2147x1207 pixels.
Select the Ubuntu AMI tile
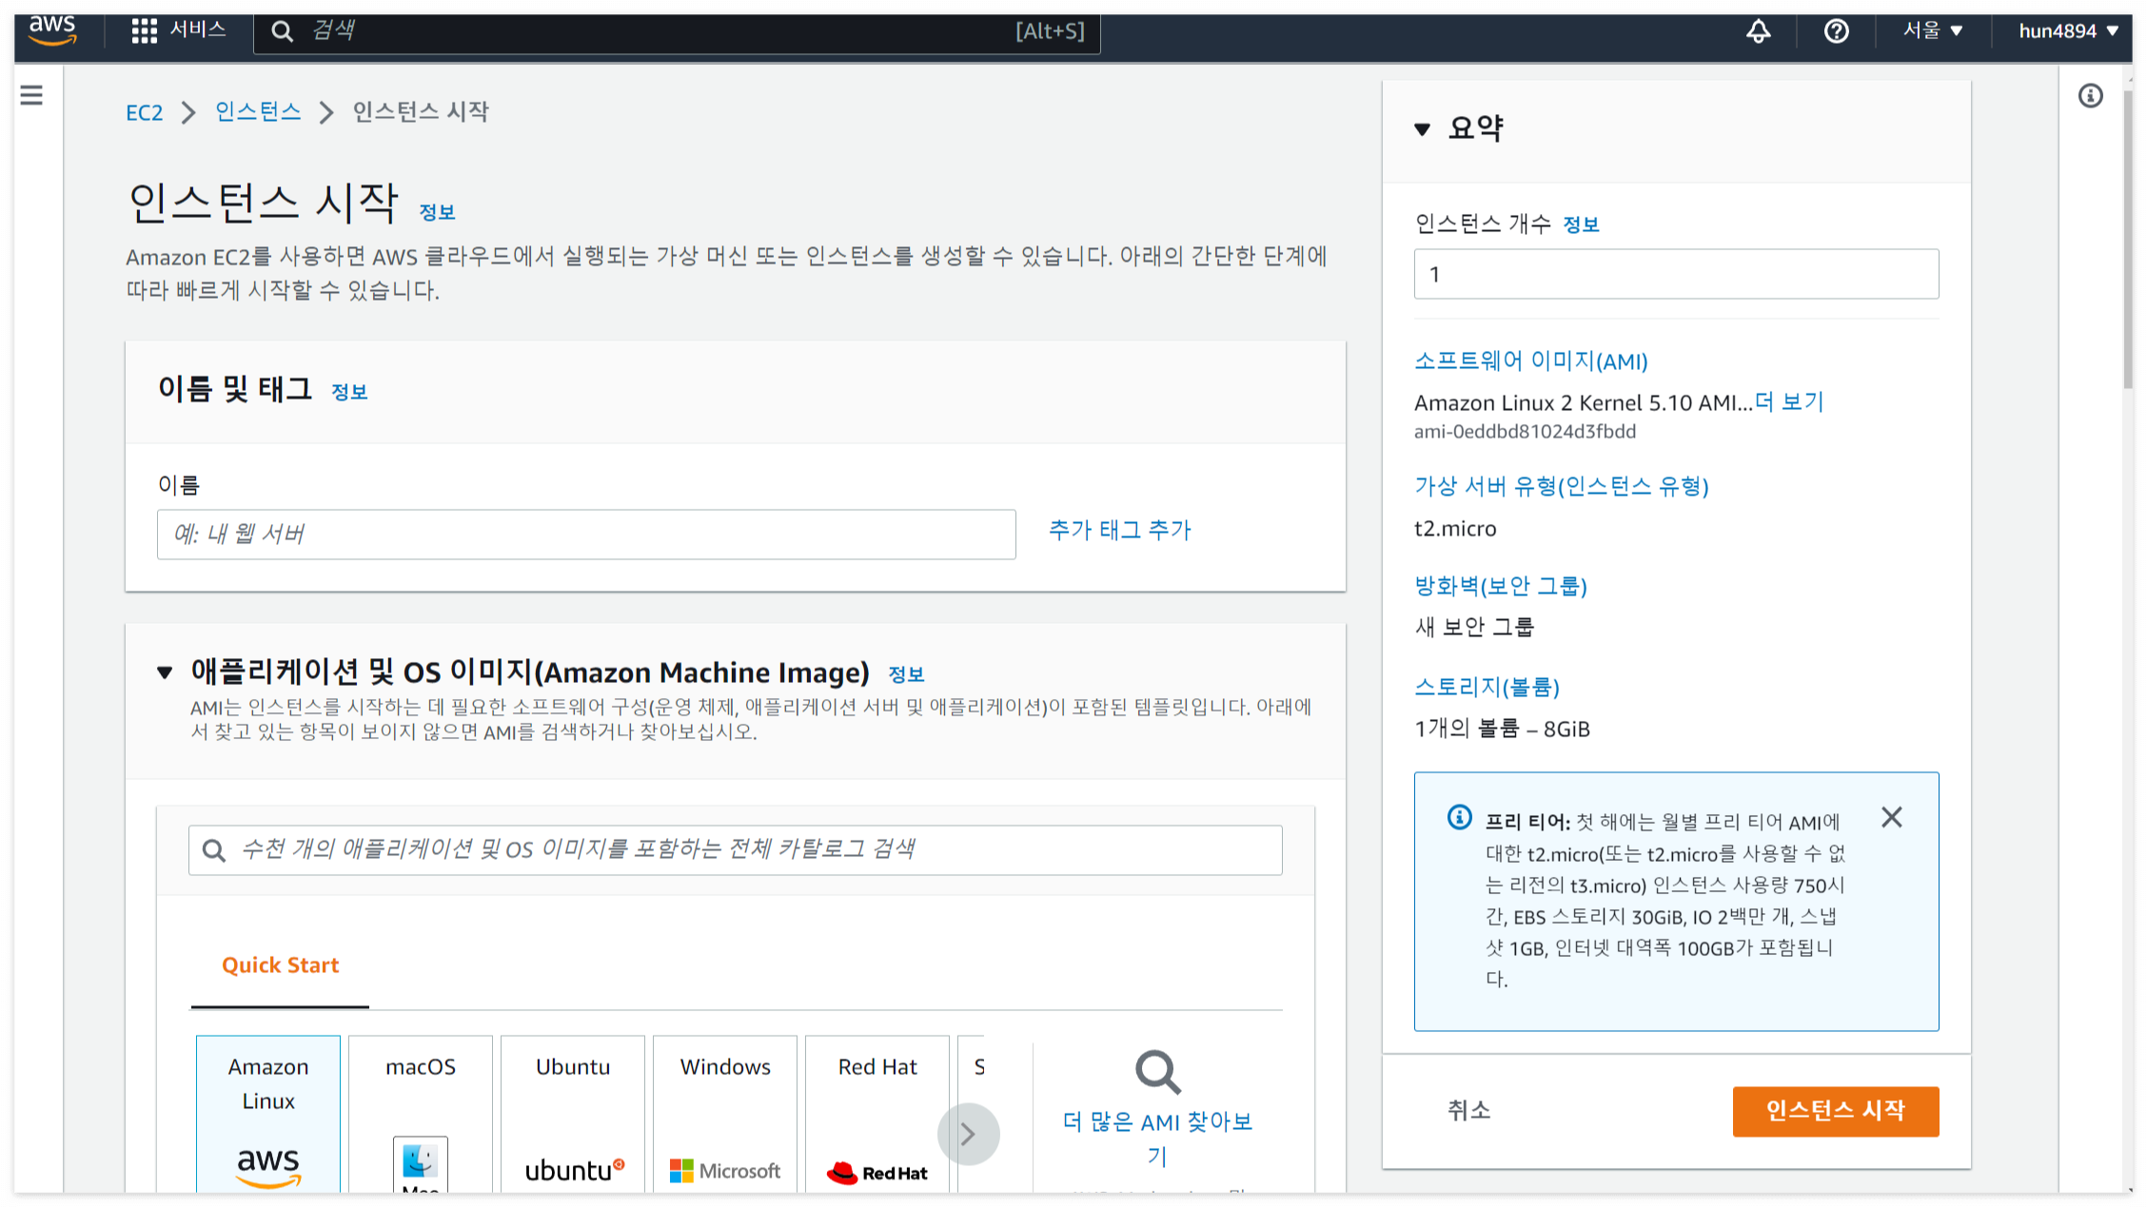point(573,1113)
